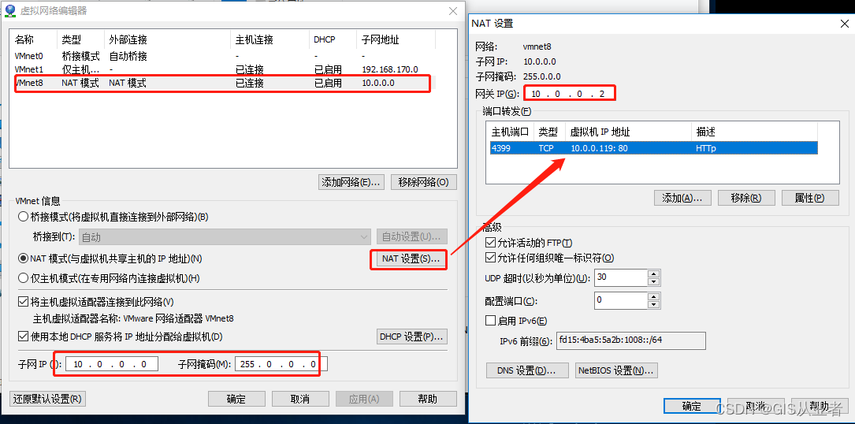Click 确定 in the NAT 设置 dialog
The height and width of the screenshot is (424, 855).
click(692, 406)
